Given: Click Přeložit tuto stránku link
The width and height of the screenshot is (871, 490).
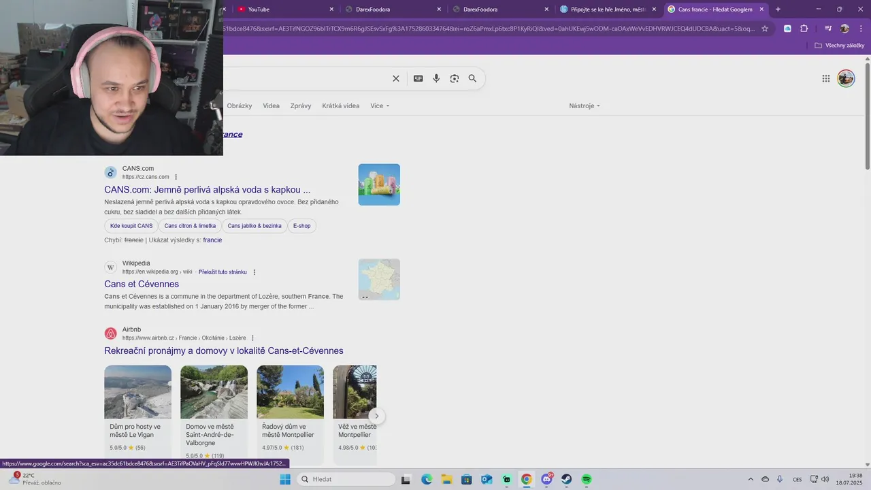Looking at the screenshot, I should tap(223, 272).
